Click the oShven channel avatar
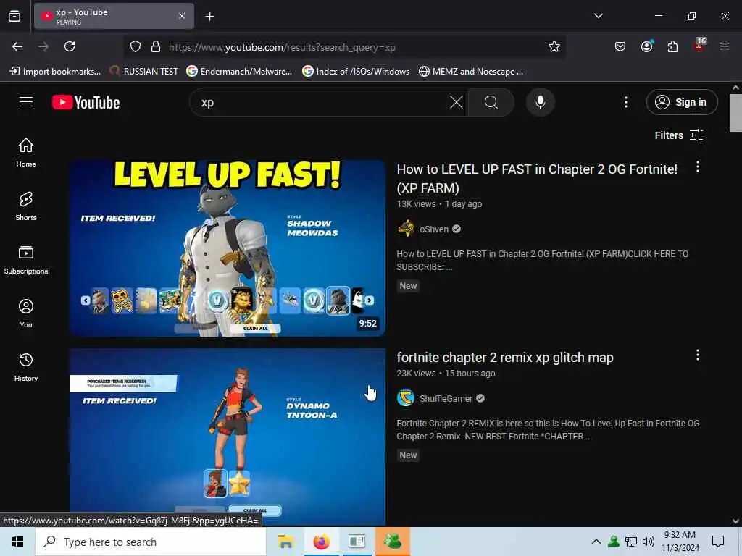The width and height of the screenshot is (742, 556). coord(406,229)
